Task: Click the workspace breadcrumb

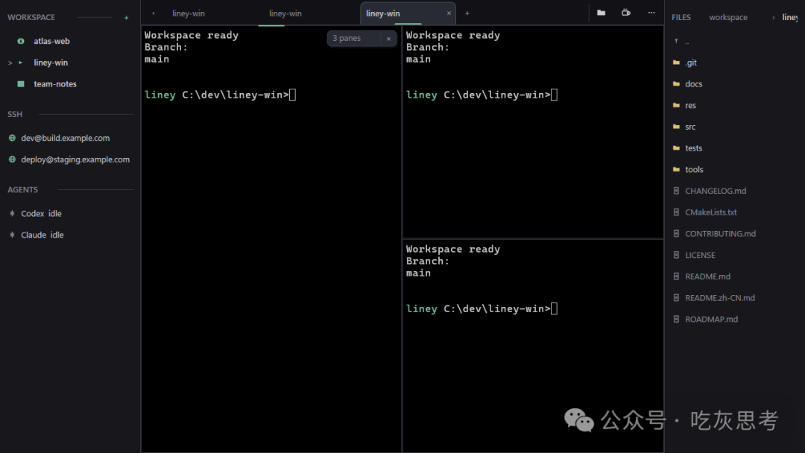Action: tap(728, 17)
